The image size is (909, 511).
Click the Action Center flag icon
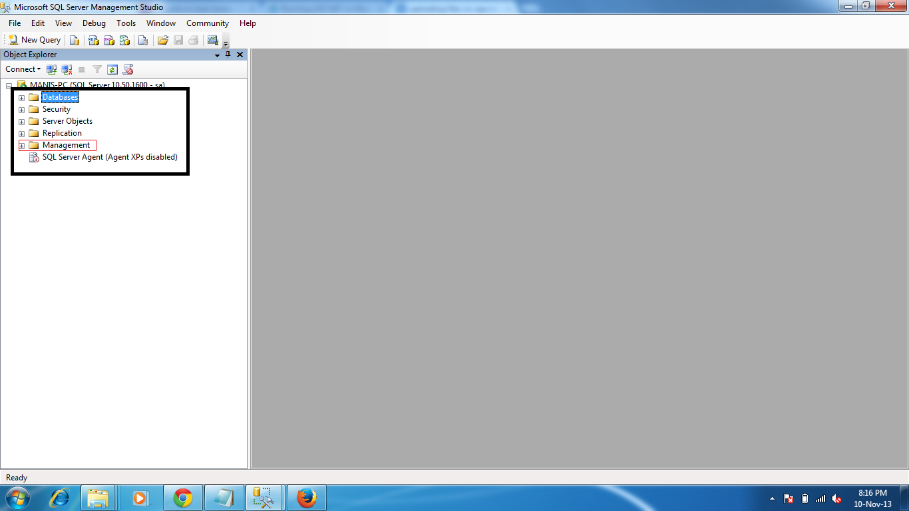(789, 498)
